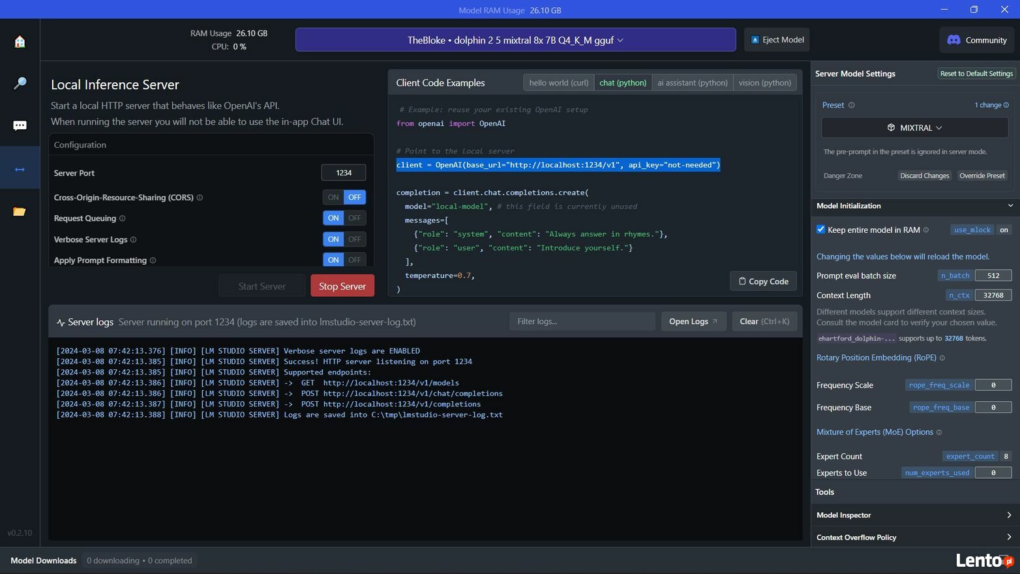
Task: Click the rope_freq_scale value field
Action: pos(993,385)
